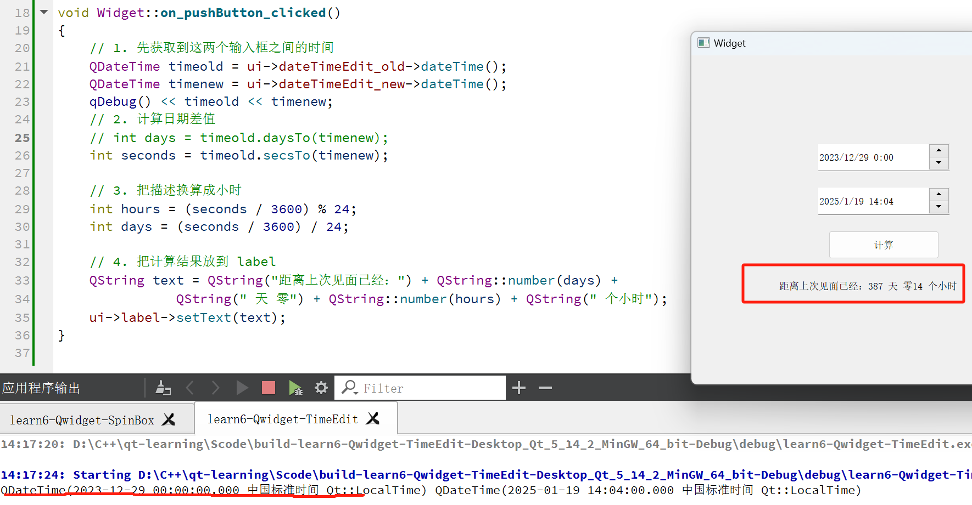Click the 14:17:24 Starting output line
This screenshot has height=505, width=972.
pos(486,475)
